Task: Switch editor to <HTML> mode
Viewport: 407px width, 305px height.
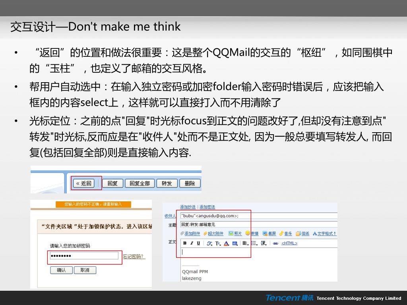Action: tap(289, 243)
